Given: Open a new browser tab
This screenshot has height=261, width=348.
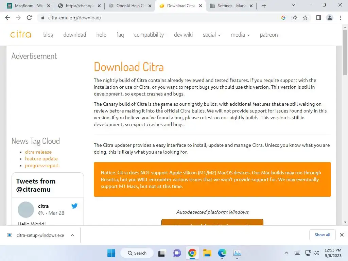Looking at the screenshot, I should pos(264,6).
